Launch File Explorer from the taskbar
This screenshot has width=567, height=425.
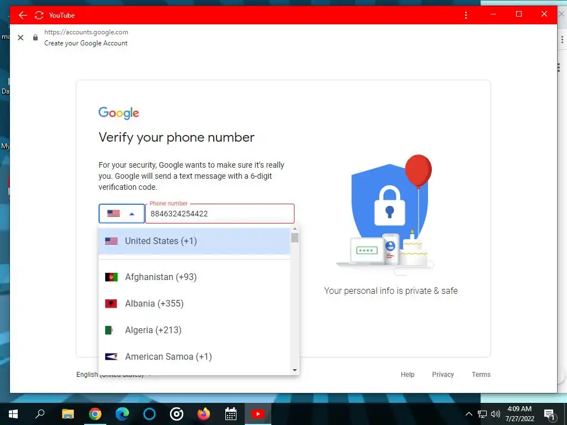click(x=68, y=414)
